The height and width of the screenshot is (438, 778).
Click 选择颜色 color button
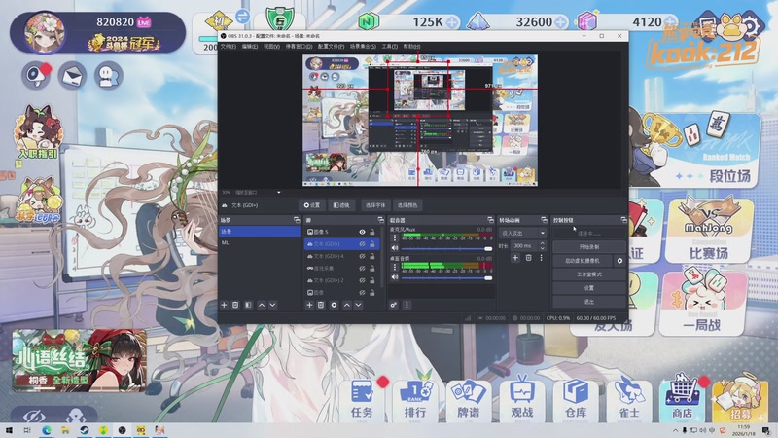pyautogui.click(x=407, y=205)
